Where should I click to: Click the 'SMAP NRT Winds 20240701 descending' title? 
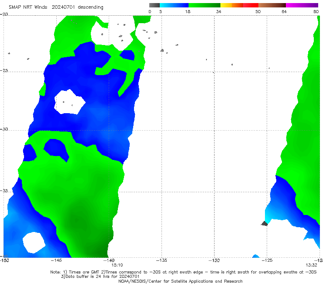pyautogui.click(x=56, y=7)
